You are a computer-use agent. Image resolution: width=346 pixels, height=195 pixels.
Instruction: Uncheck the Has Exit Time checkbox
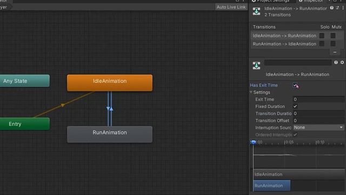tap(295, 85)
